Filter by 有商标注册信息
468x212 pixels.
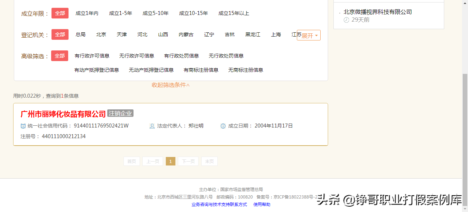pos(201,70)
